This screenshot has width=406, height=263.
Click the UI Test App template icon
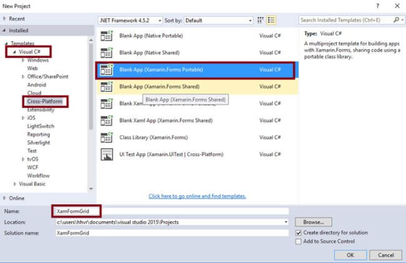click(107, 154)
